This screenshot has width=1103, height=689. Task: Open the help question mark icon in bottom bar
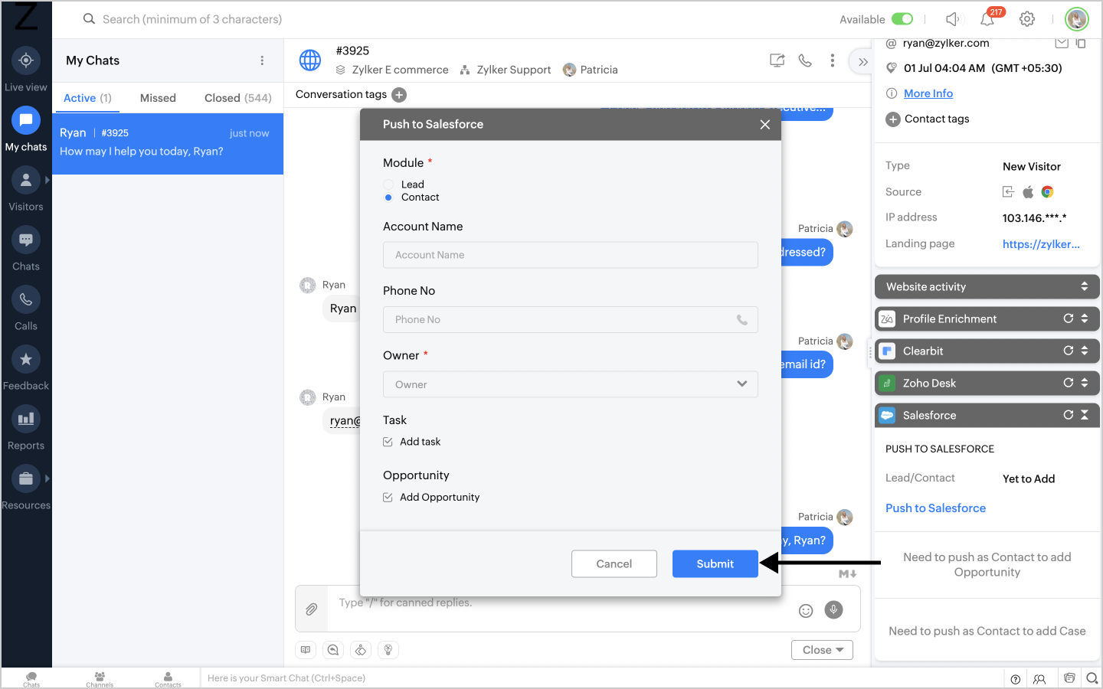(x=1016, y=679)
